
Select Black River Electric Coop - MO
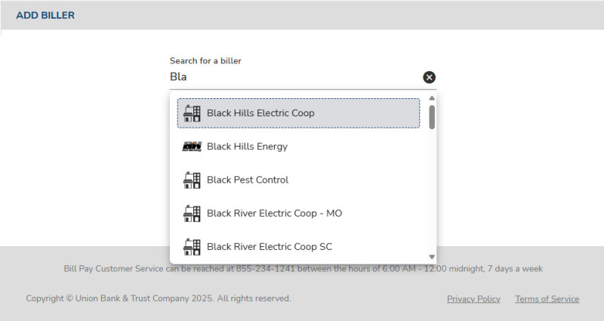point(274,213)
